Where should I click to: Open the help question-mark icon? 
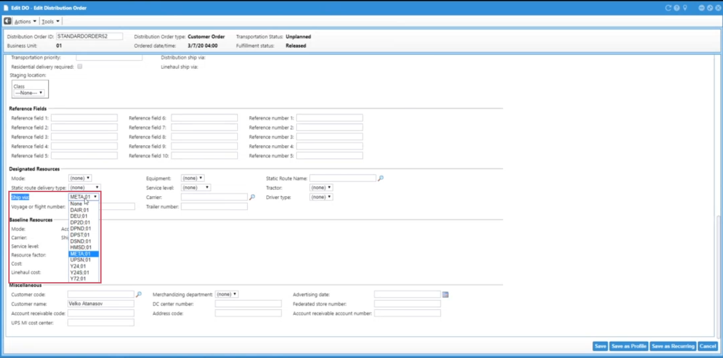pyautogui.click(x=677, y=8)
